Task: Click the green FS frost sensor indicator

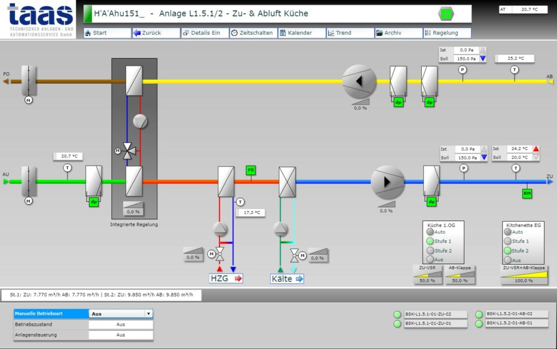Action: click(251, 170)
